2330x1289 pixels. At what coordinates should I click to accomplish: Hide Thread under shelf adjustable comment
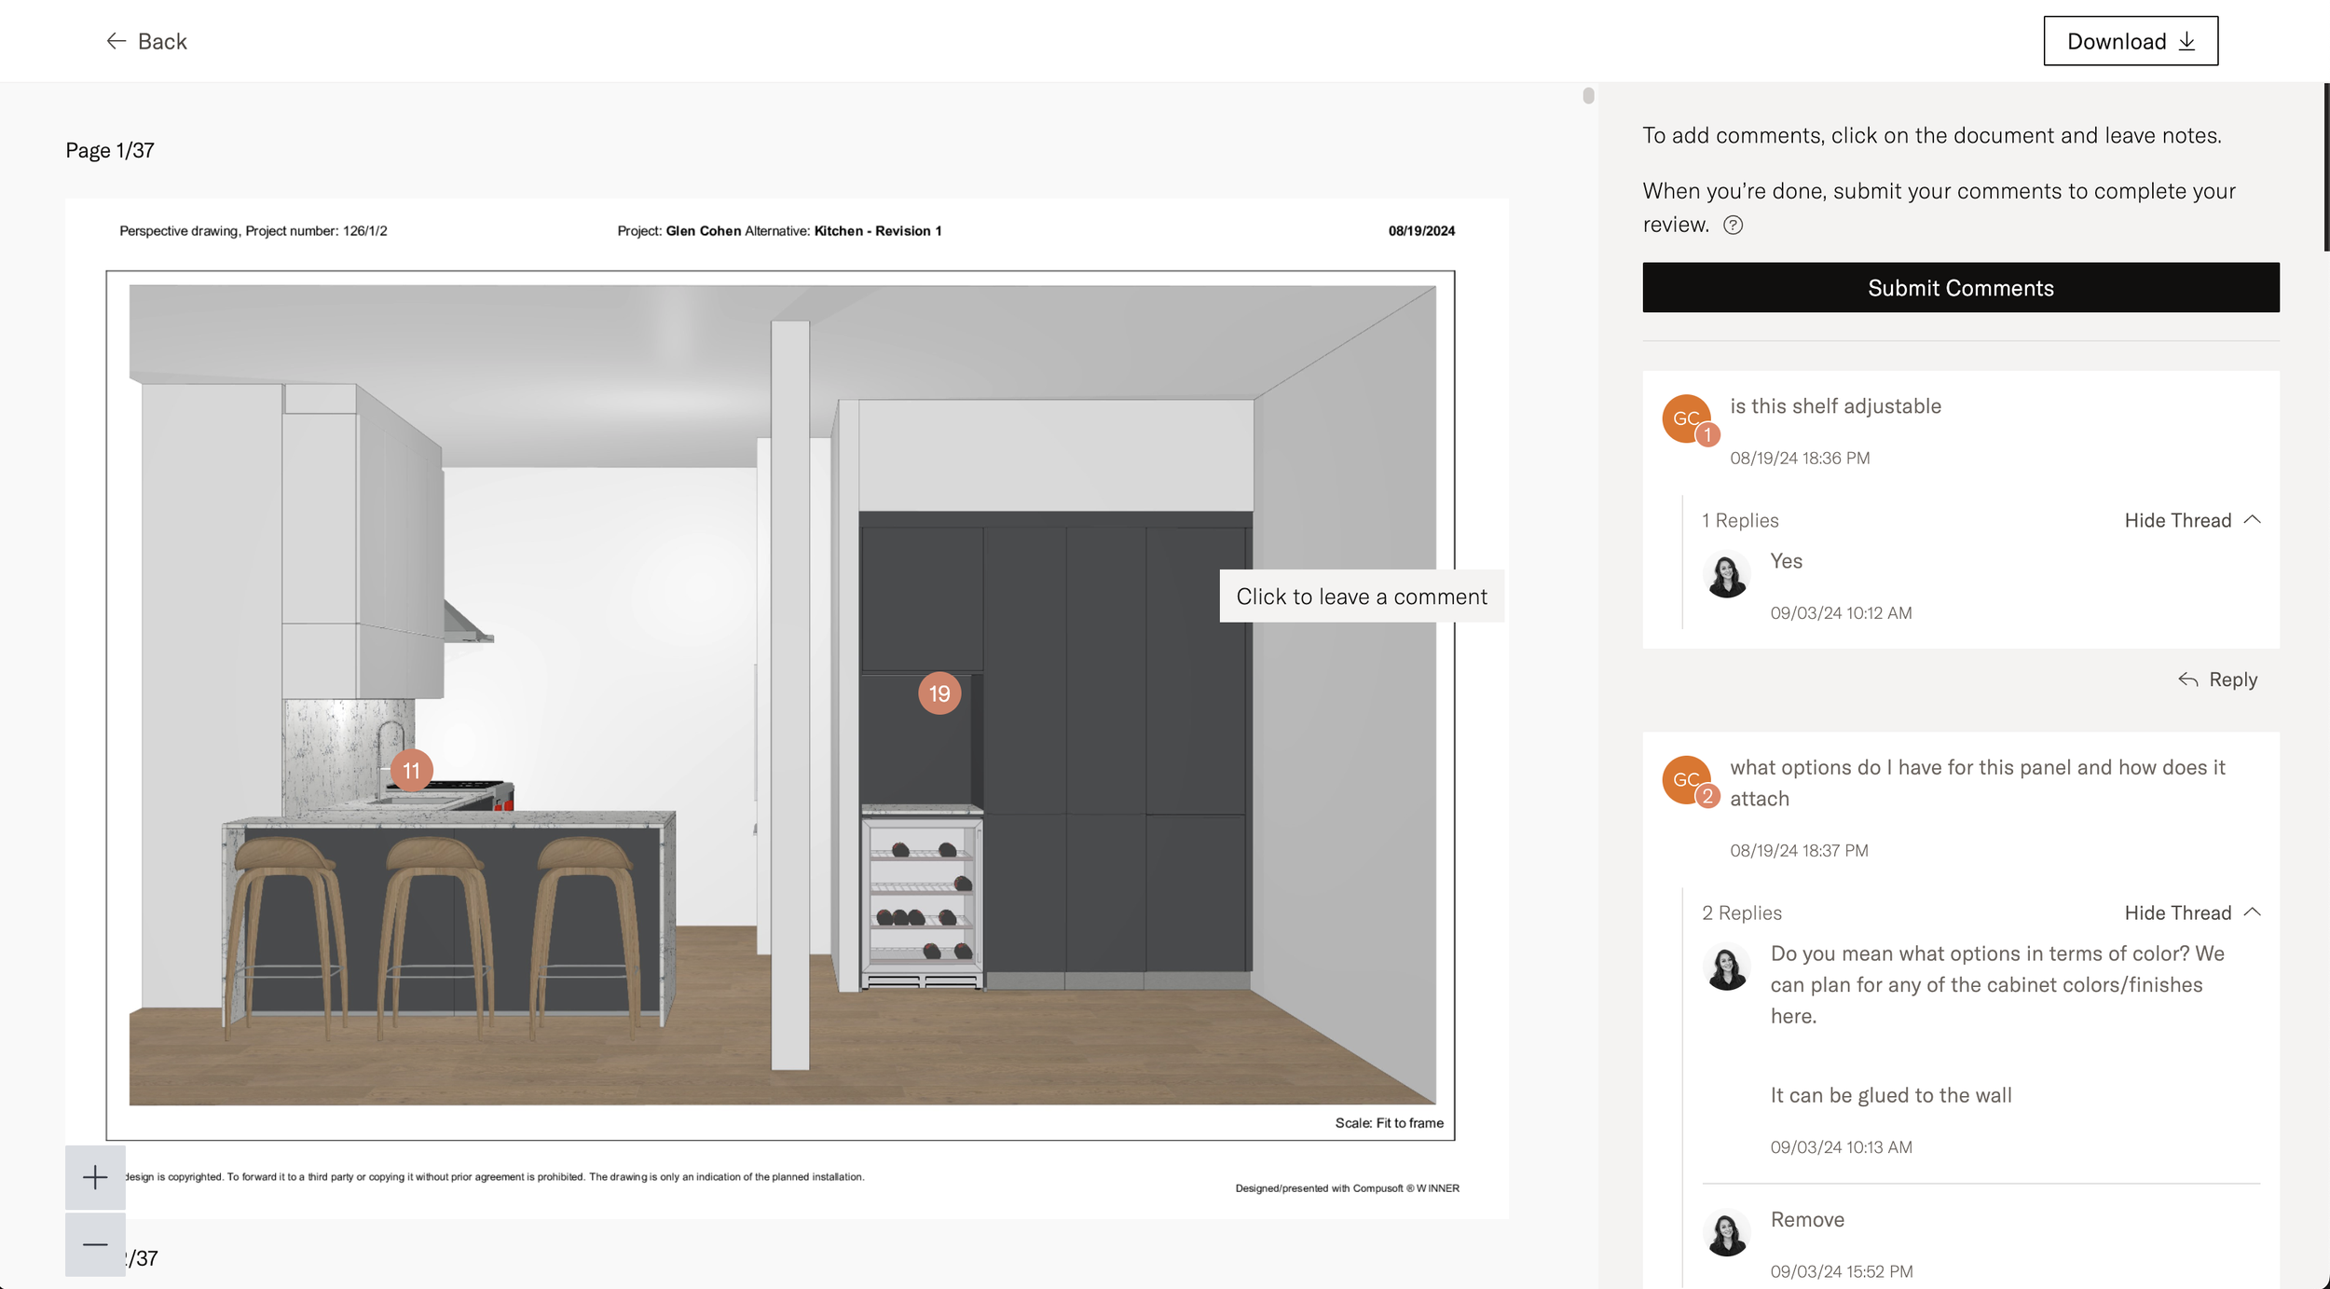coord(2192,520)
